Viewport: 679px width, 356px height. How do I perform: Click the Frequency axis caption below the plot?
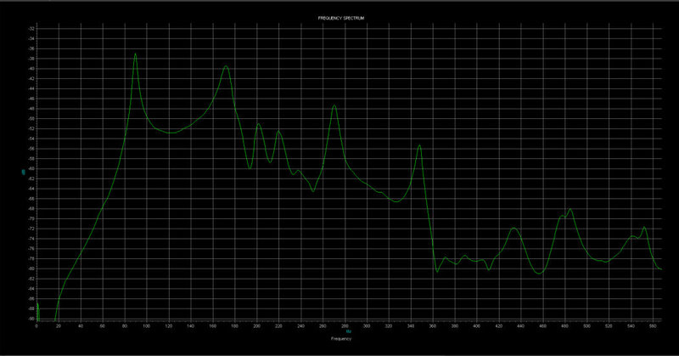[x=341, y=339]
